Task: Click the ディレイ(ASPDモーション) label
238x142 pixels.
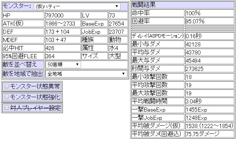Action: [x=158, y=36]
